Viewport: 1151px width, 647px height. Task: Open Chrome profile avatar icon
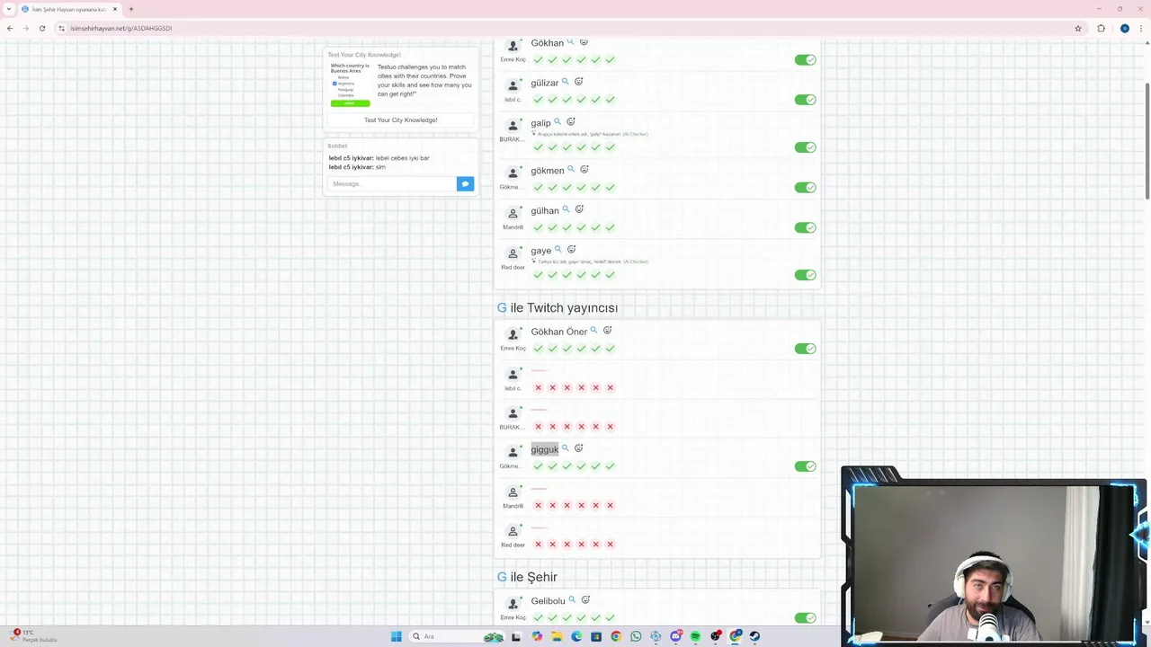click(1124, 28)
